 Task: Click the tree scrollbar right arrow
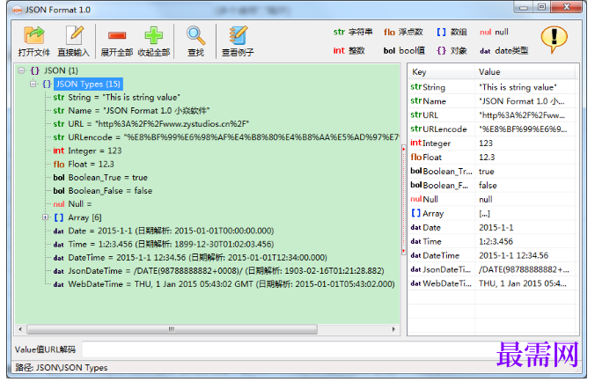pyautogui.click(x=393, y=329)
